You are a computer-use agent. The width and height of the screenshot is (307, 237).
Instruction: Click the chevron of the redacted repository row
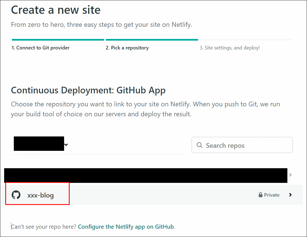[290, 175]
